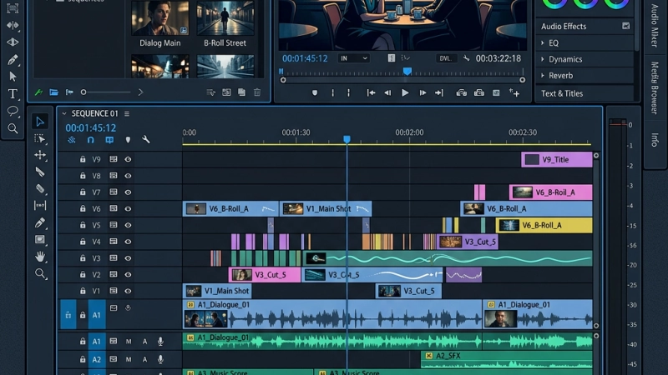Toggle visibility of track V1
This screenshot has width=668, height=375.
click(128, 291)
